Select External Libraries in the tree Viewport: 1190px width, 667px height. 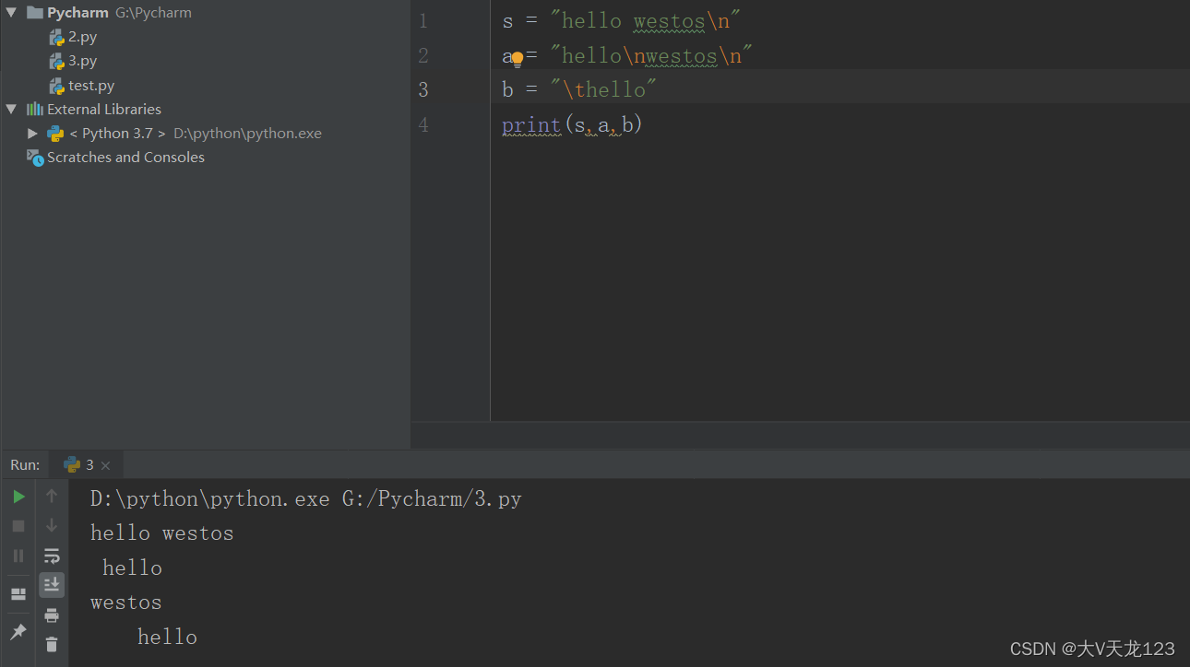104,109
